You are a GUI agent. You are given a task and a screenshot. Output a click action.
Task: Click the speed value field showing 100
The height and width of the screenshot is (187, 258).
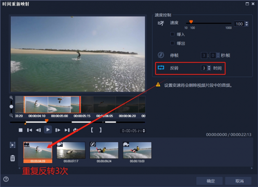[x=239, y=24]
